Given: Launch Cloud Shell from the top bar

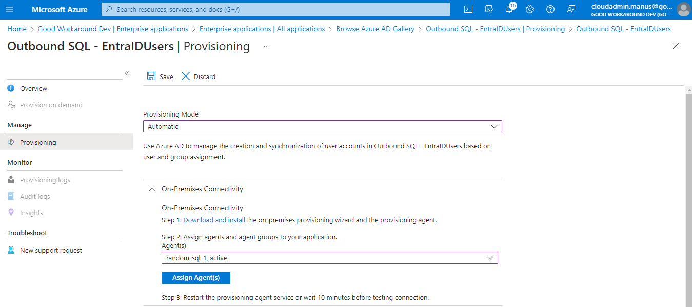Looking at the screenshot, I should (x=468, y=9).
